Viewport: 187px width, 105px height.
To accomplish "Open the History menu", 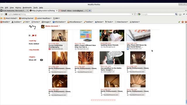I will (18, 8).
